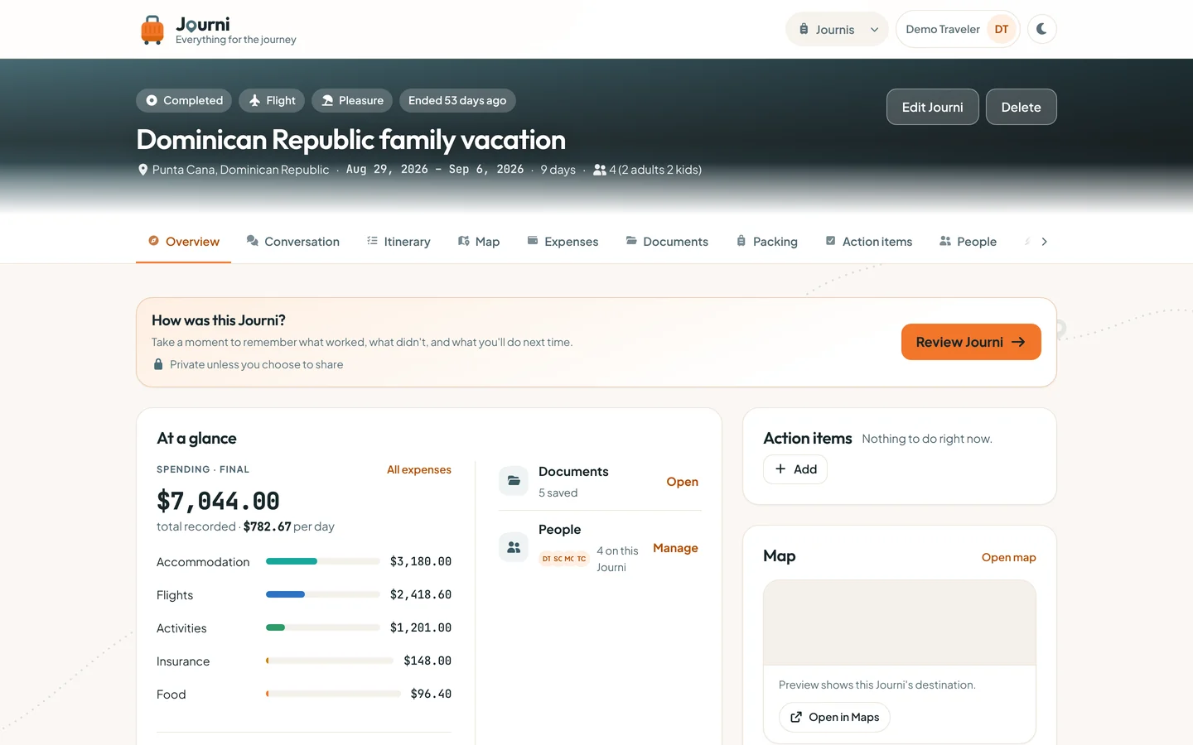Click the Activities $1,201.00 amount
Viewport: 1193px width, 745px height.
[x=421, y=627]
